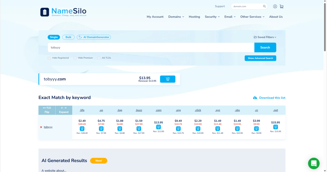This screenshot has height=172, width=327.
Task: Open the live chat bubble
Action: pyautogui.click(x=314, y=163)
